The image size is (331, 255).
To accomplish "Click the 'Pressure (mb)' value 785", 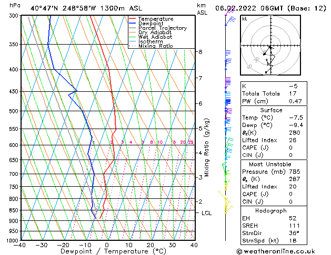I will pos(295,172).
